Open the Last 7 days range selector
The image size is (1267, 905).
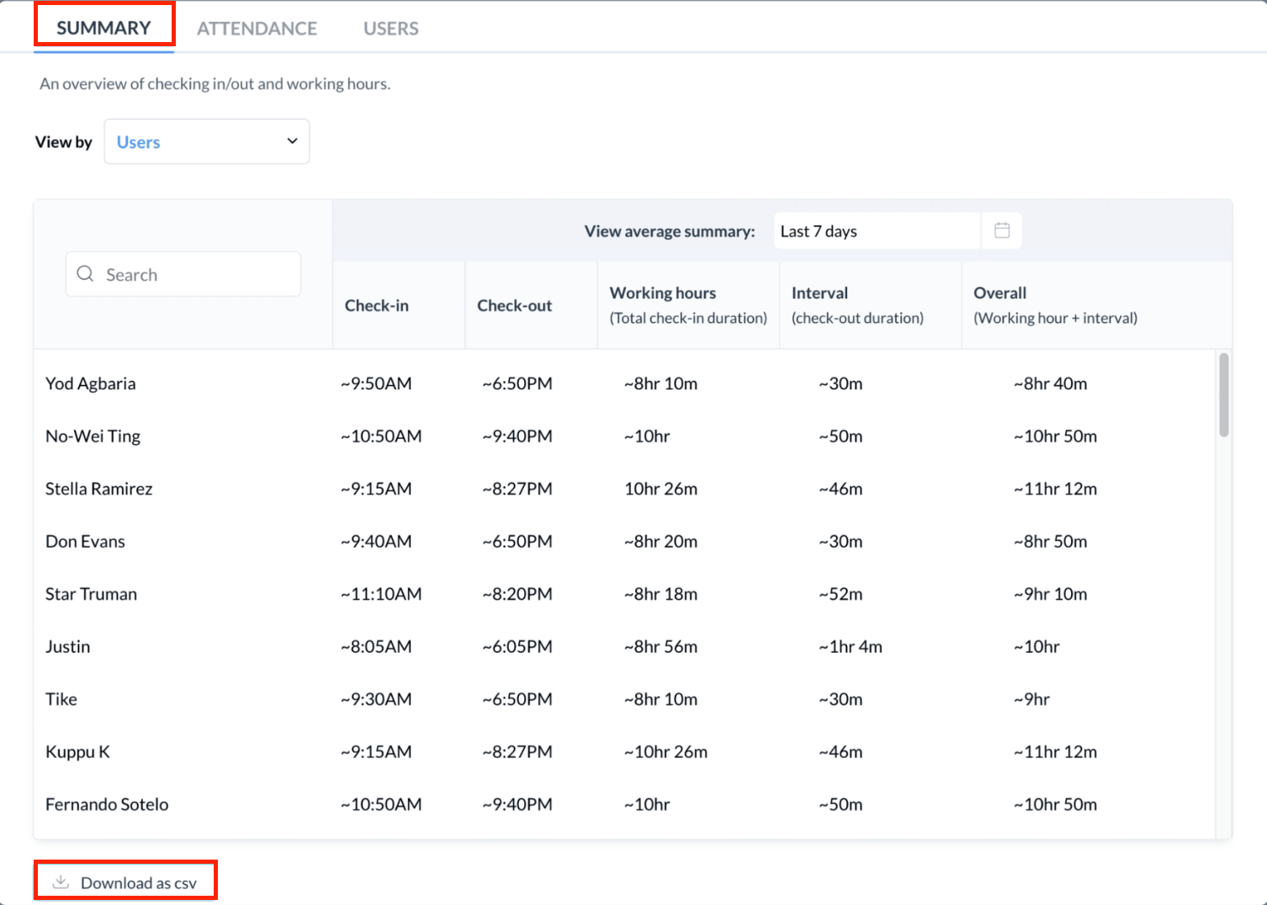coord(877,231)
